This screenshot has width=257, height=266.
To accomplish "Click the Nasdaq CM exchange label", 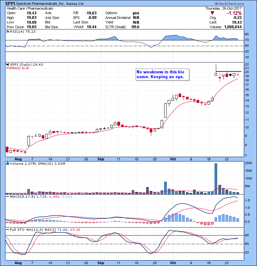I will point(75,4).
